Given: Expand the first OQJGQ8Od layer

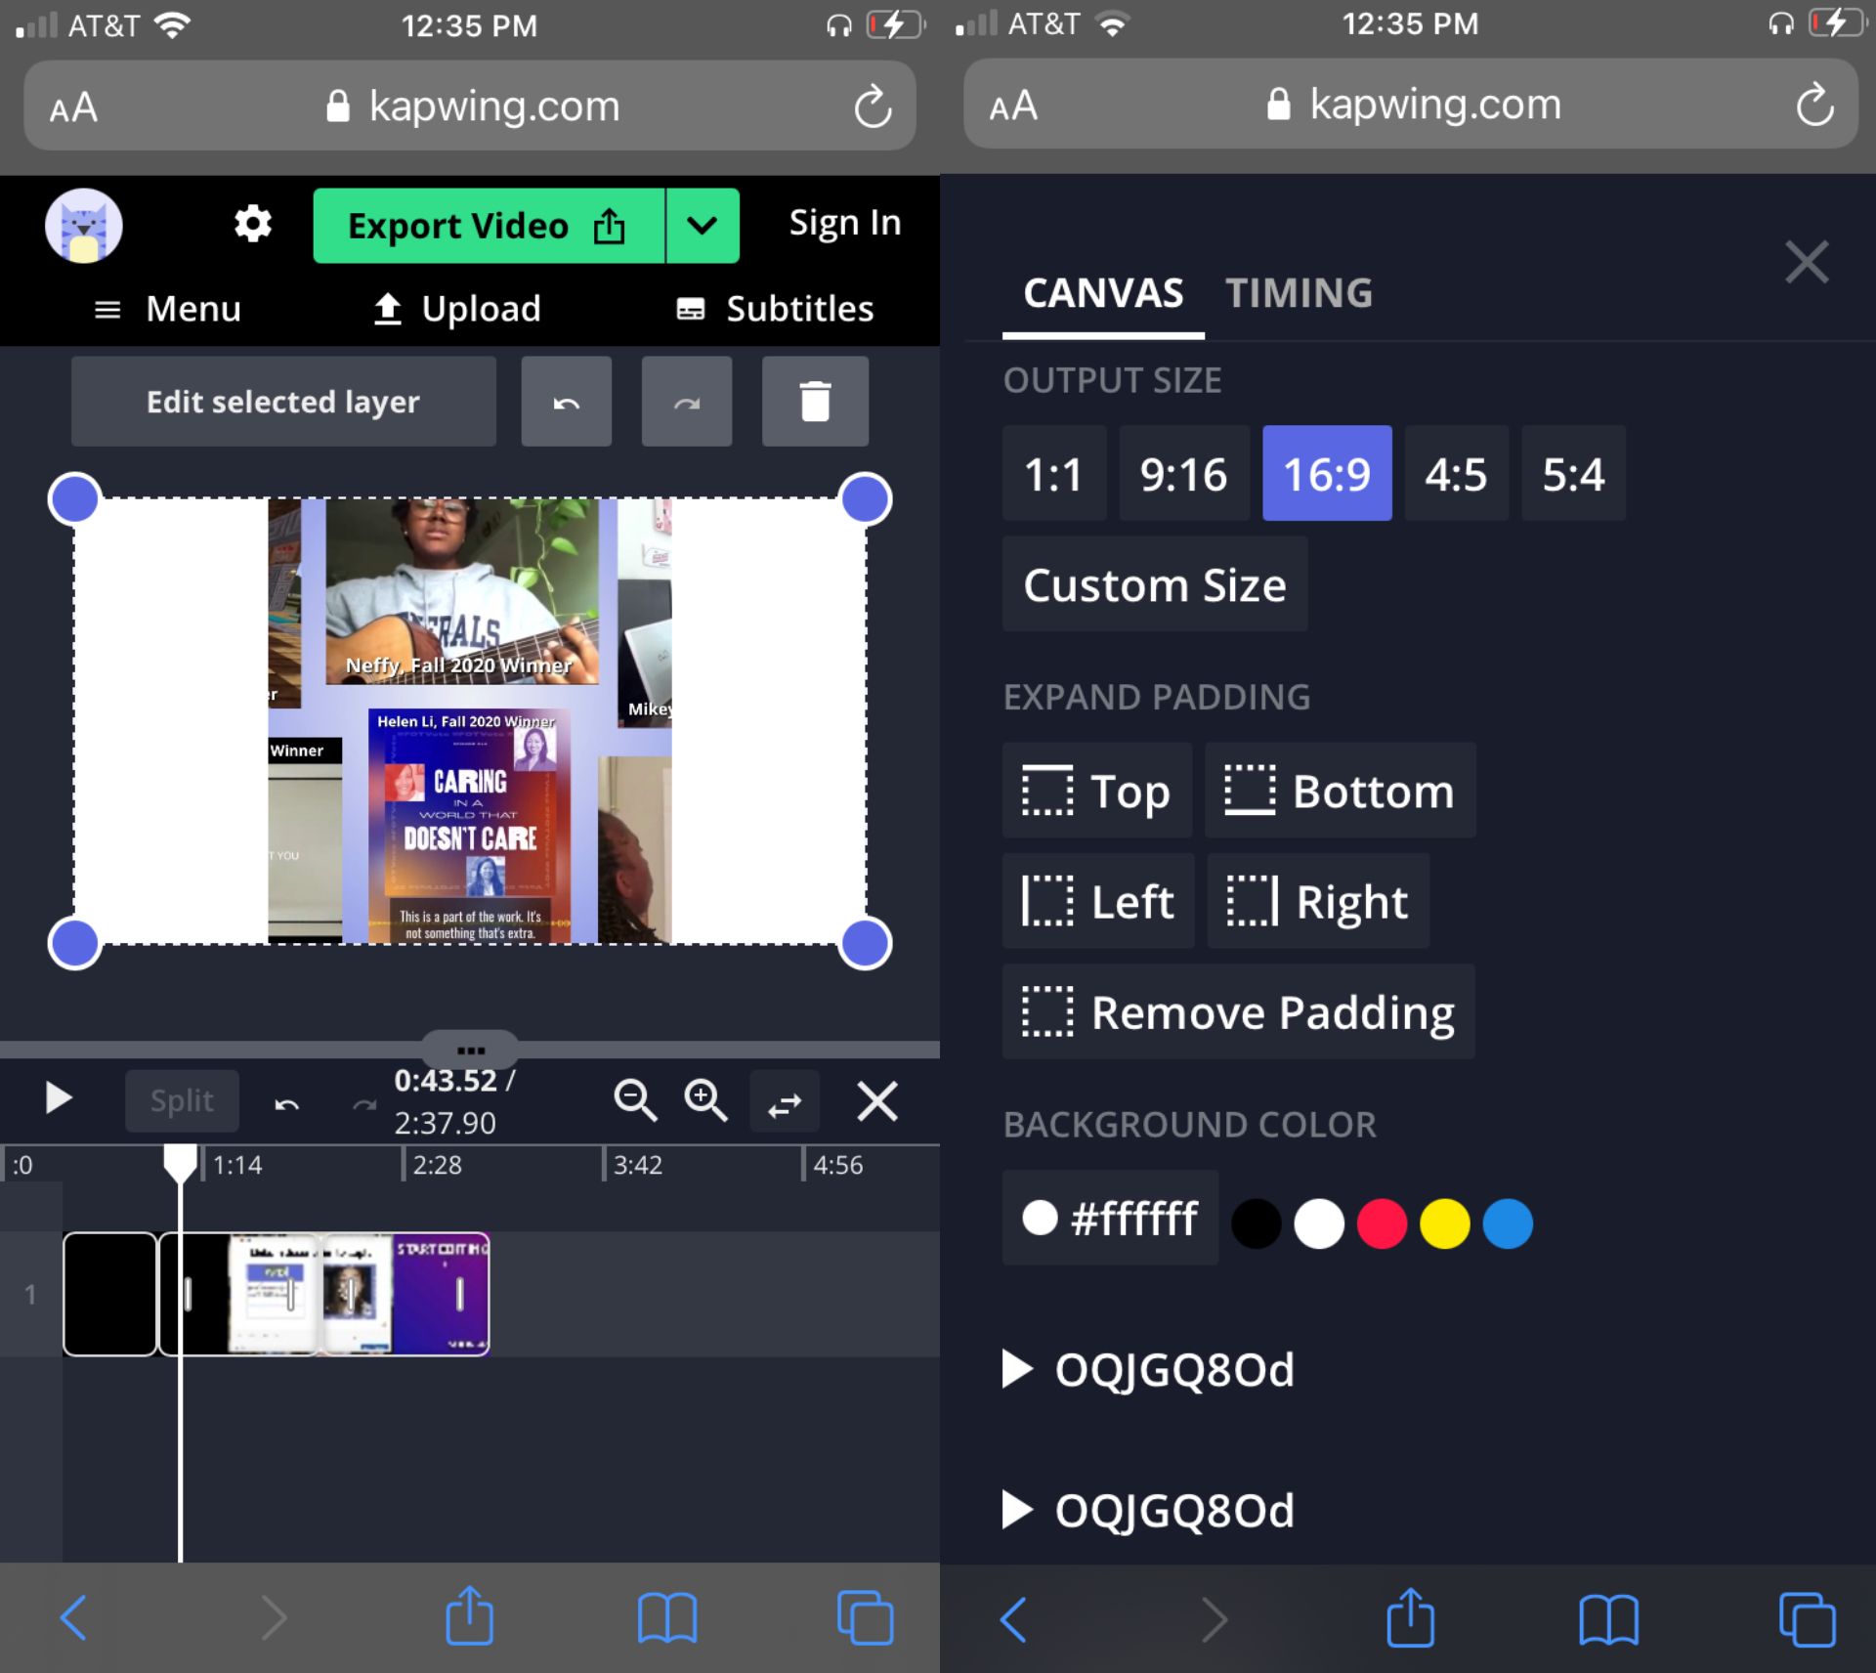Looking at the screenshot, I should (x=1016, y=1369).
